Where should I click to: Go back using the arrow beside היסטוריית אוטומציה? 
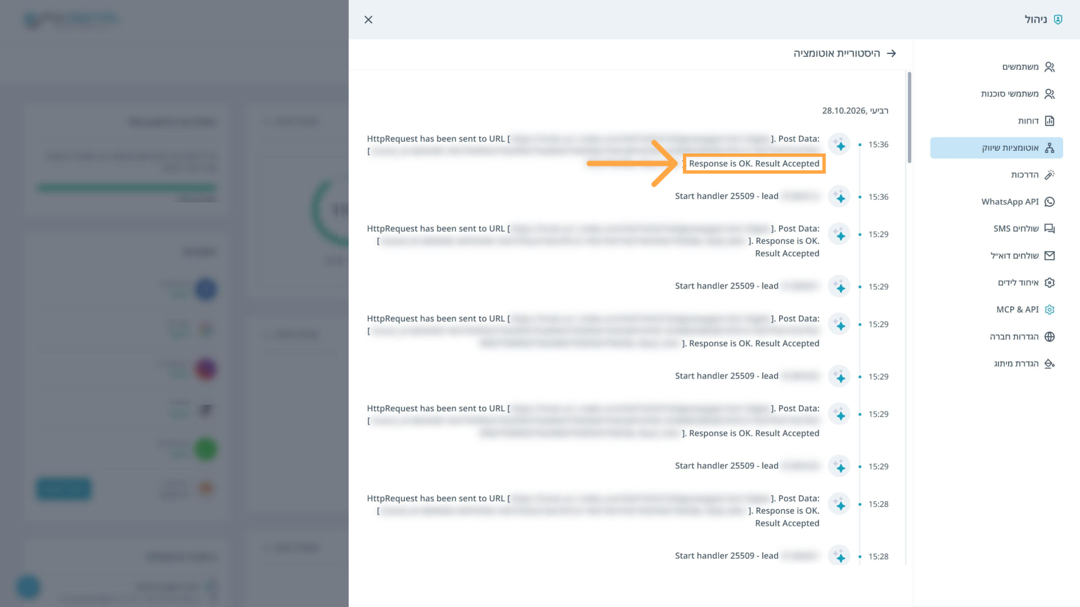pyautogui.click(x=892, y=53)
